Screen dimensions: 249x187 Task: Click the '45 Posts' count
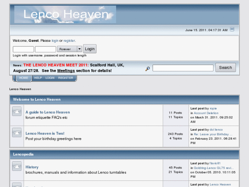click(x=175, y=167)
